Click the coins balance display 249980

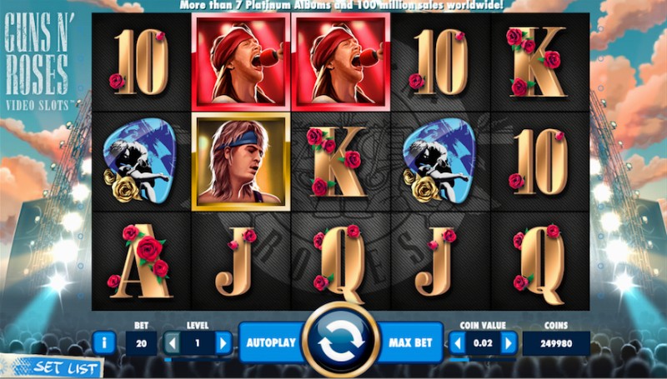556,343
